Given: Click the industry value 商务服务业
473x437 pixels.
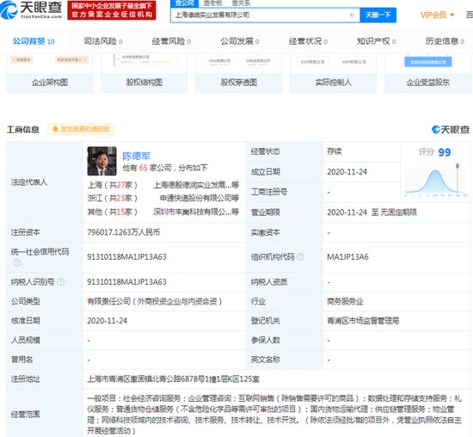Looking at the screenshot, I should pyautogui.click(x=345, y=301).
